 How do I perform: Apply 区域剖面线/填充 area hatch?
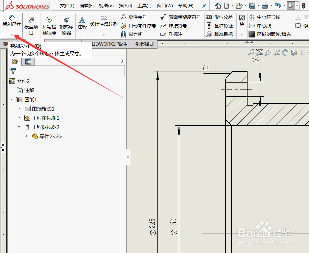(270, 34)
